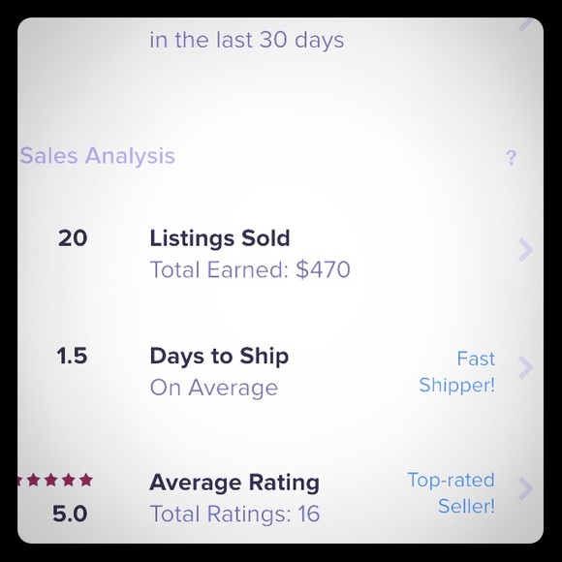Click the 20 listings count number
This screenshot has height=562, width=562.
point(73,238)
